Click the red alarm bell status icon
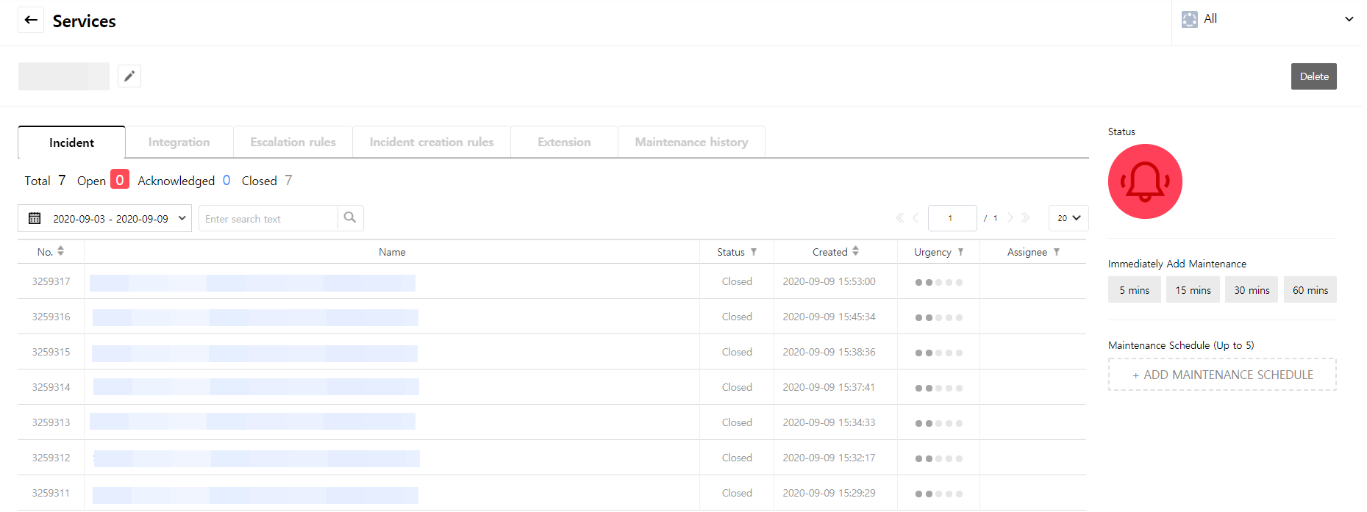This screenshot has height=512, width=1367. [1144, 181]
